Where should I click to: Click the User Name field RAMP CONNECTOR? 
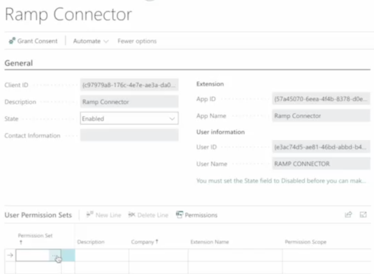[321, 164]
